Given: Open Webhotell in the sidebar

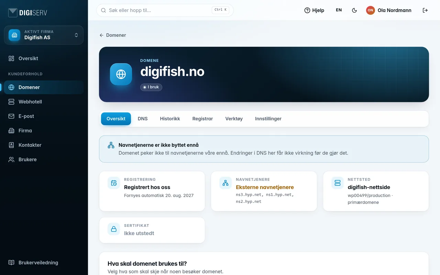Looking at the screenshot, I should (x=44, y=102).
